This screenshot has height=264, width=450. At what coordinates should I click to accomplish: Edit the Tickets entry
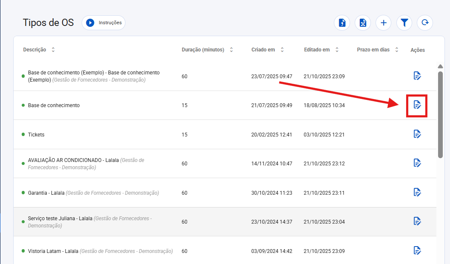[x=417, y=134]
